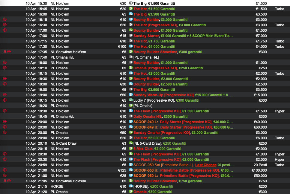Click the 6-max badge on the 15:45 The Hot row

click(131, 8)
